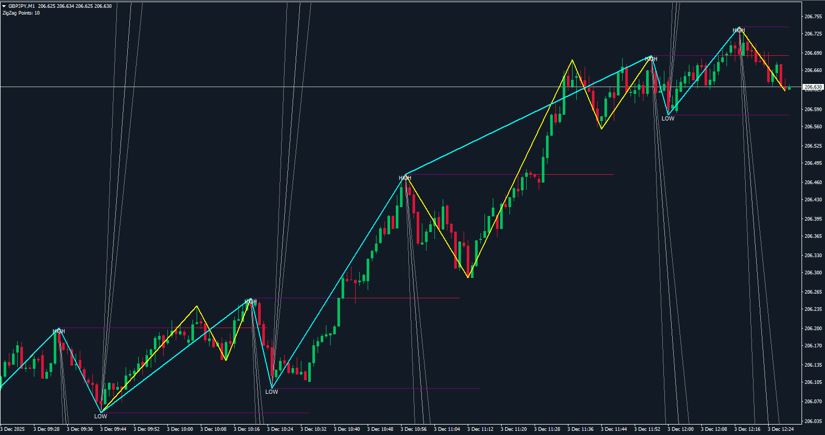Click the 206.660 price axis label
825x435 pixels.
coord(813,70)
